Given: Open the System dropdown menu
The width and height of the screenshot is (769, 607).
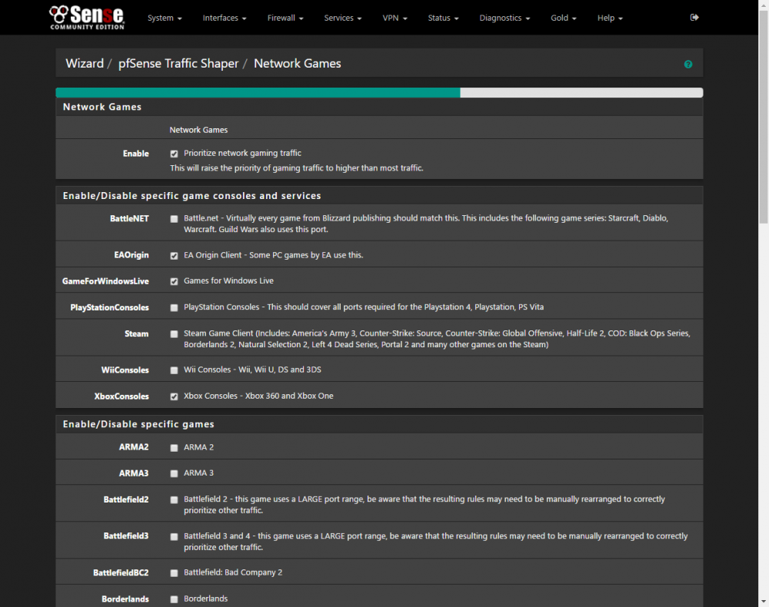Looking at the screenshot, I should pyautogui.click(x=165, y=18).
